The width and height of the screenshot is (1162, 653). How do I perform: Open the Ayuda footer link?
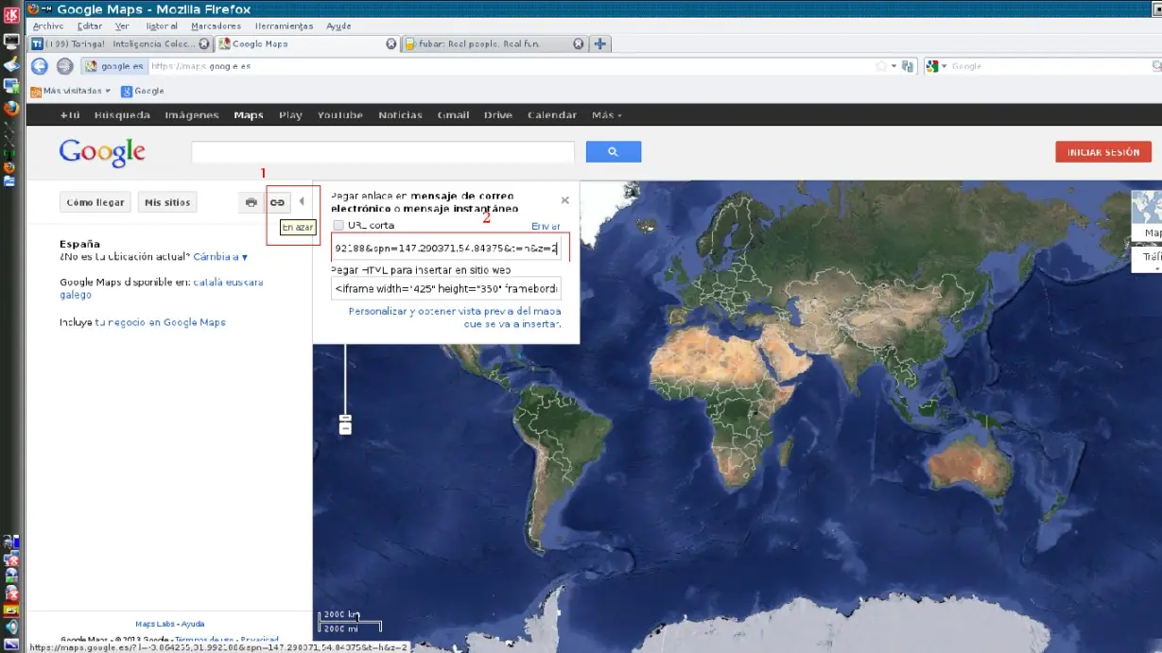(x=193, y=624)
